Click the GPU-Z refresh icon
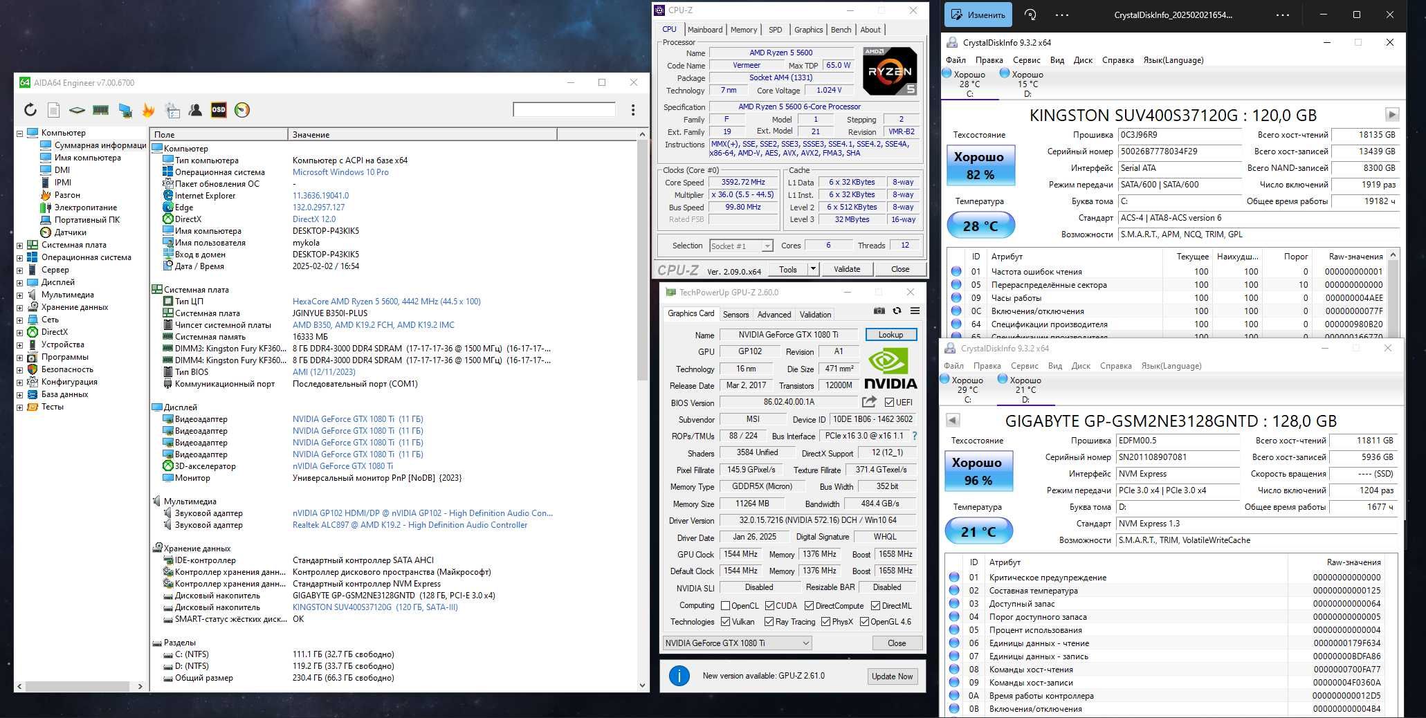The height and width of the screenshot is (718, 1426). tap(897, 311)
